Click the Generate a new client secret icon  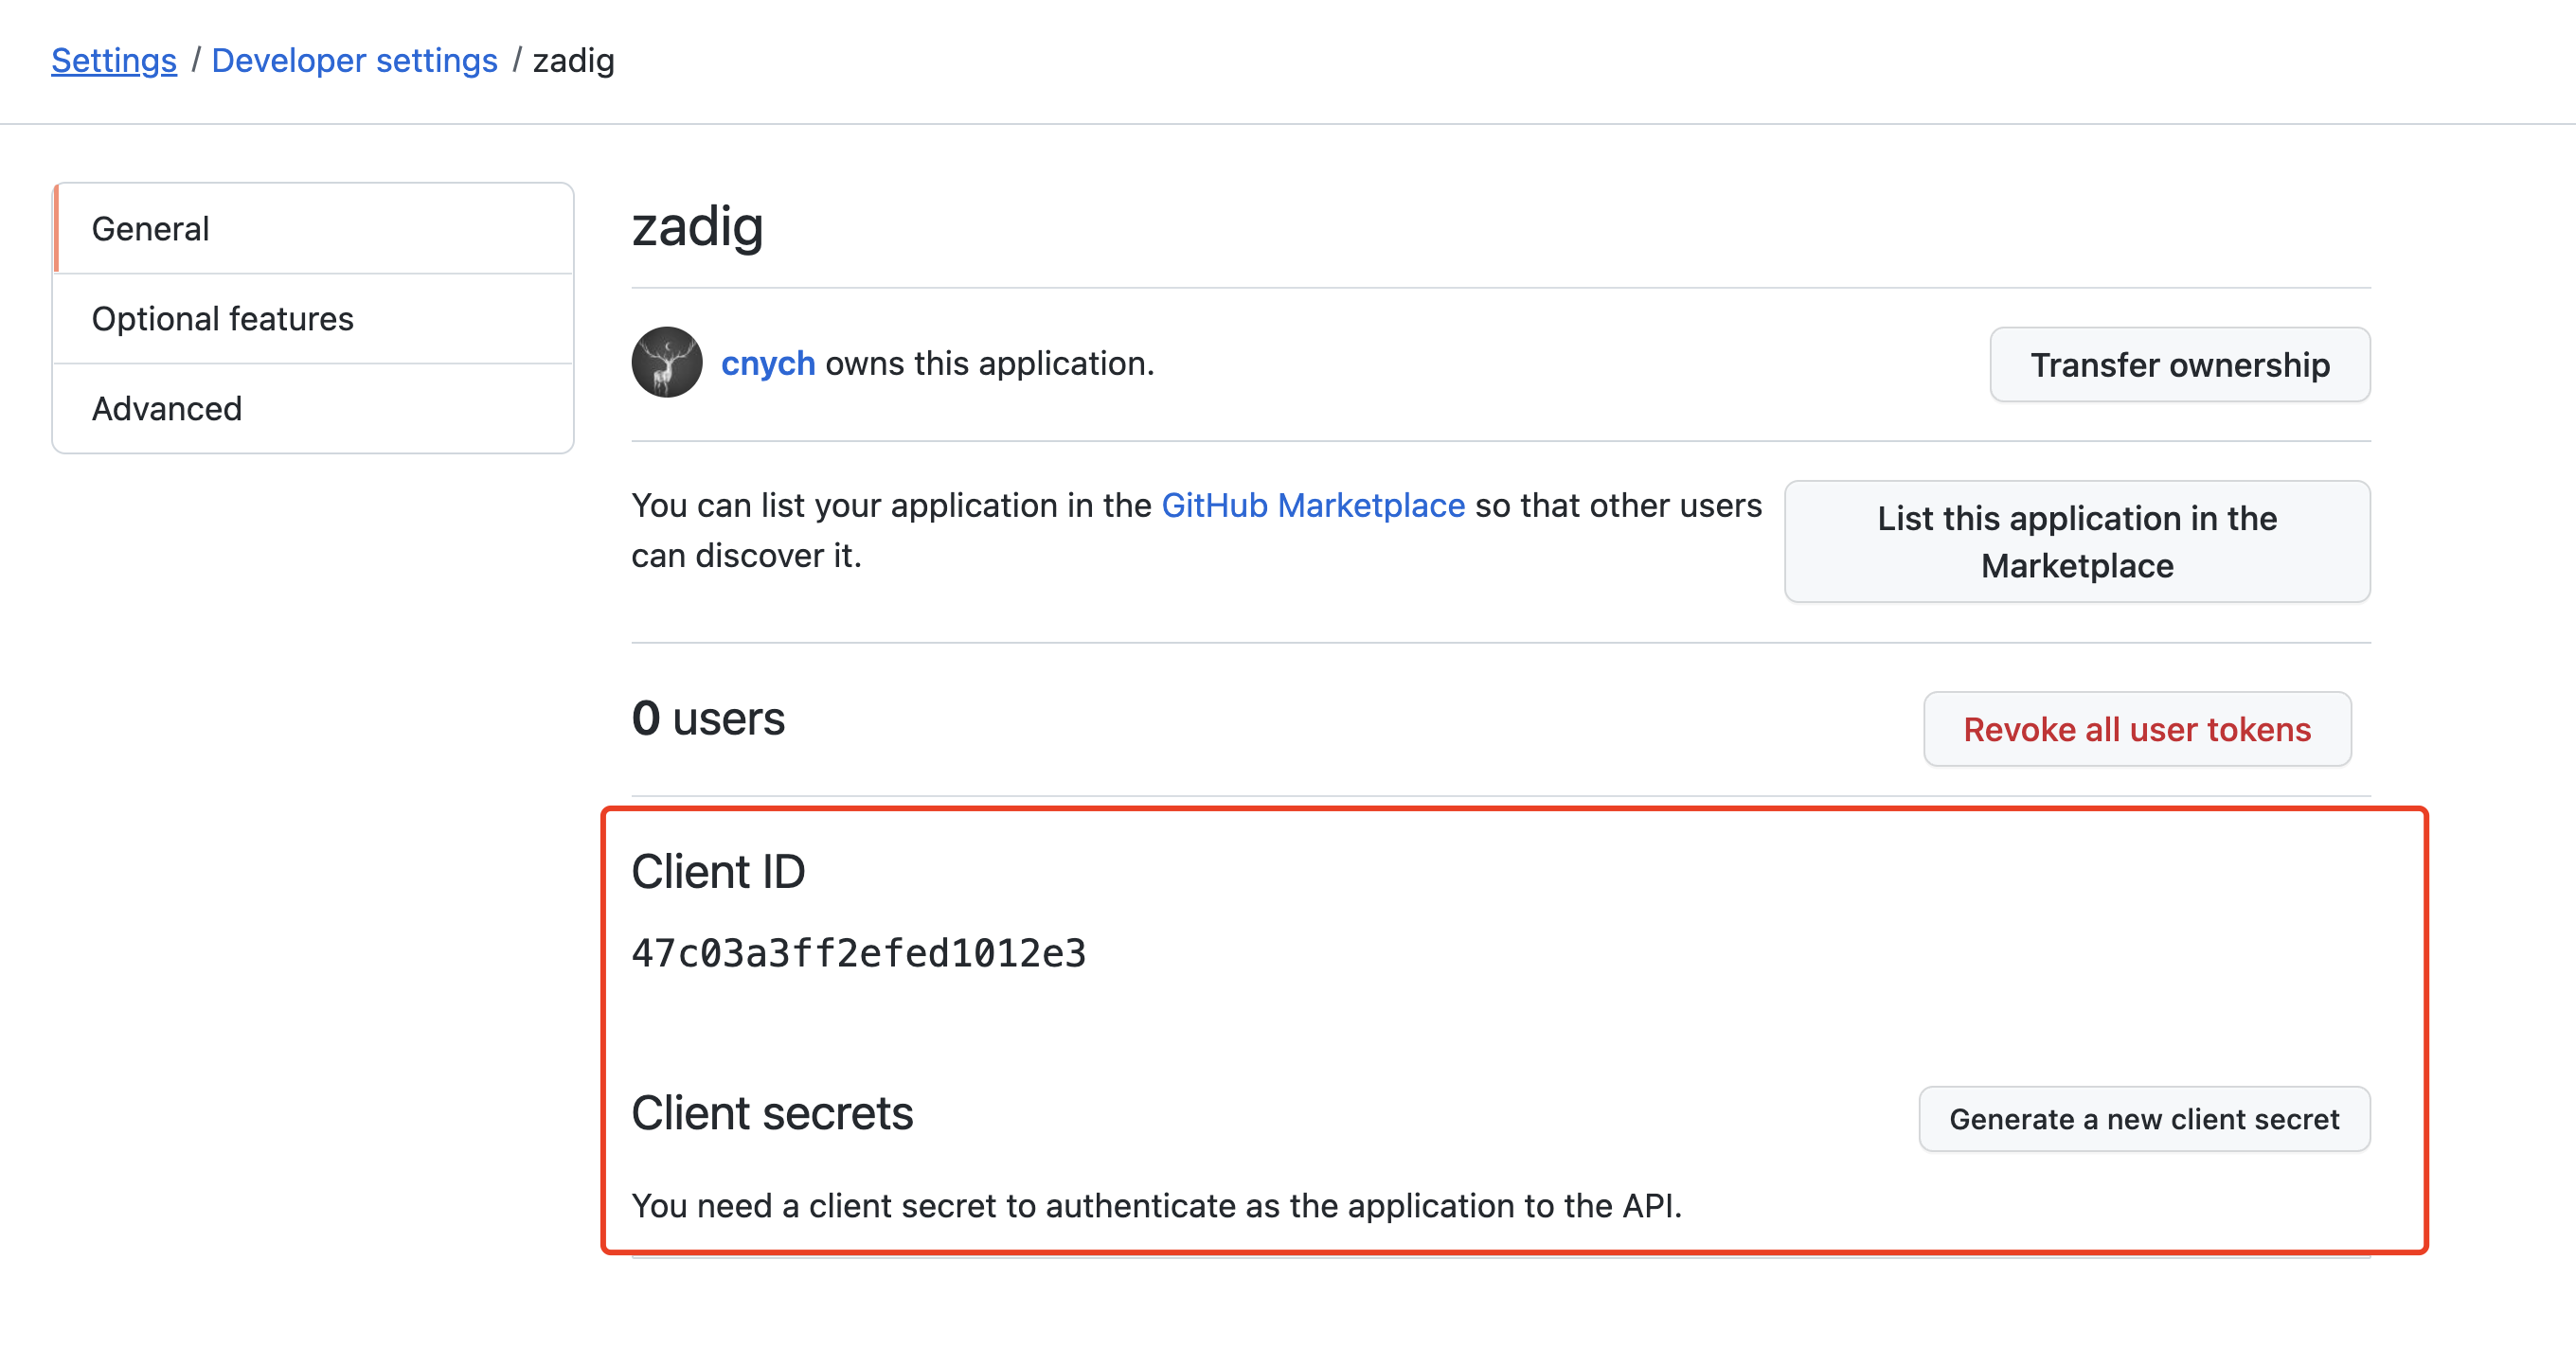click(2143, 1118)
